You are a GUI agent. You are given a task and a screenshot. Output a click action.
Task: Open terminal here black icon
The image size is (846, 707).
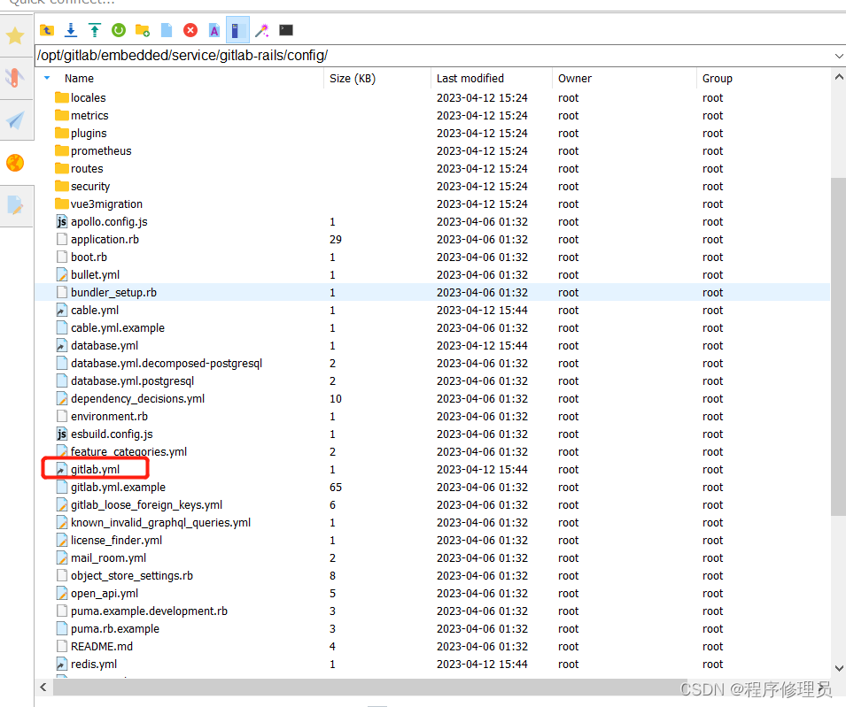(x=286, y=30)
